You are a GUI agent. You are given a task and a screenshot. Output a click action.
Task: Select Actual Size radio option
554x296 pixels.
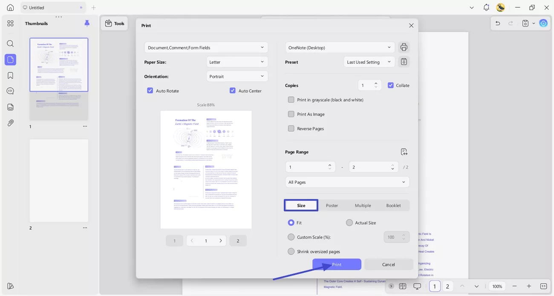point(349,222)
